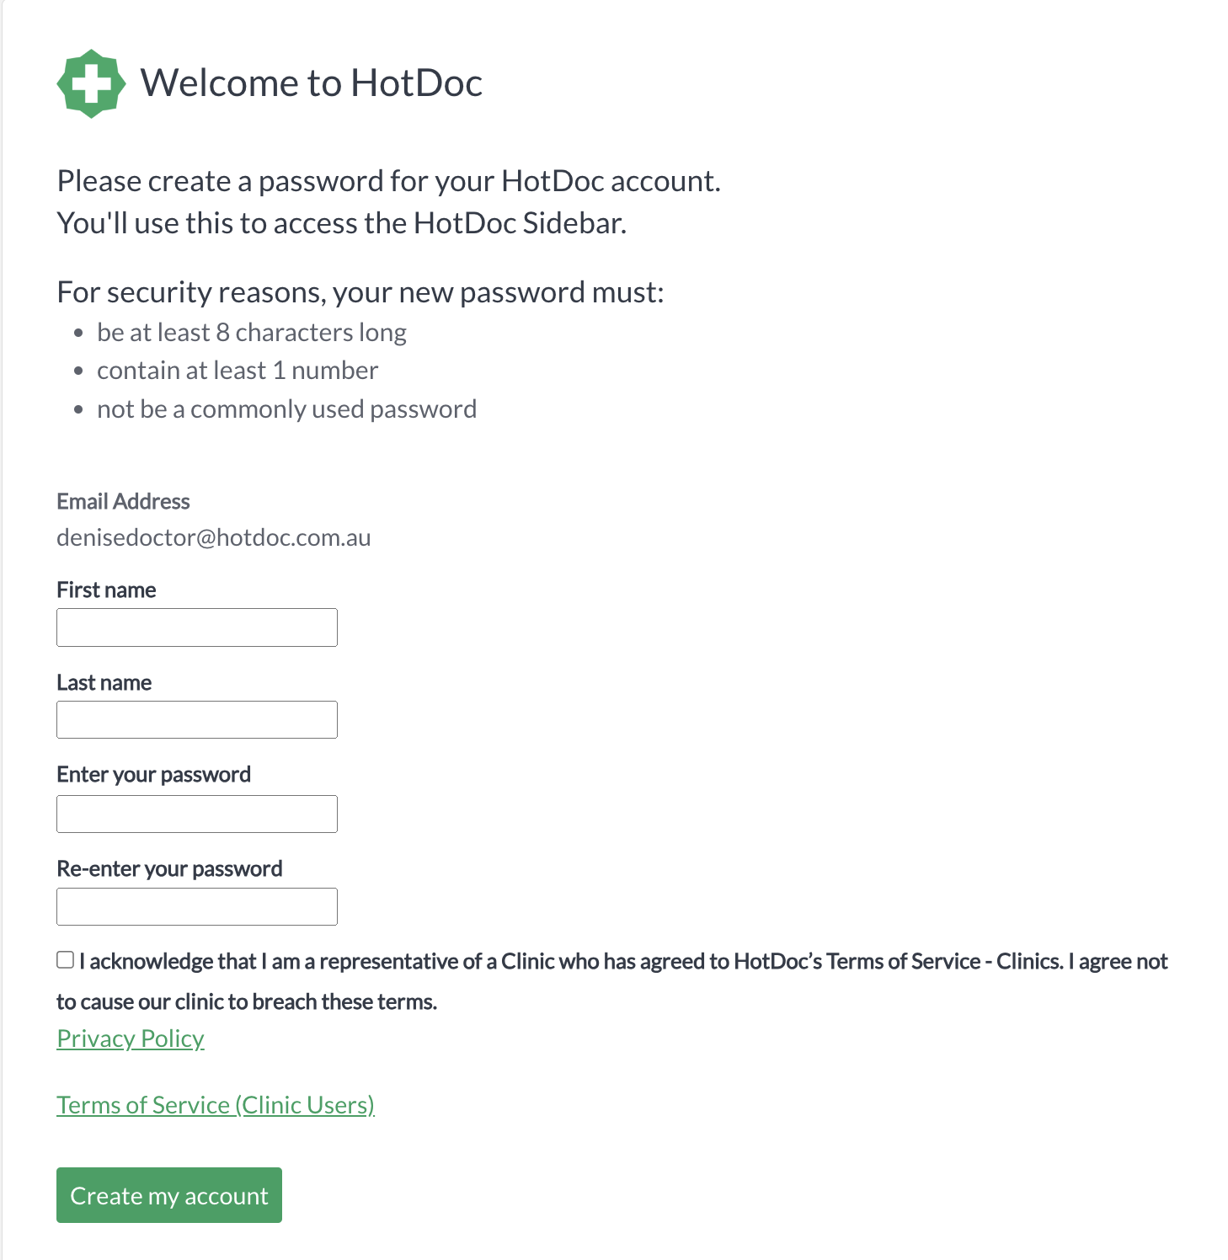
Task: Tick the Terms of Service acknowledgement checkbox
Action: click(x=65, y=960)
